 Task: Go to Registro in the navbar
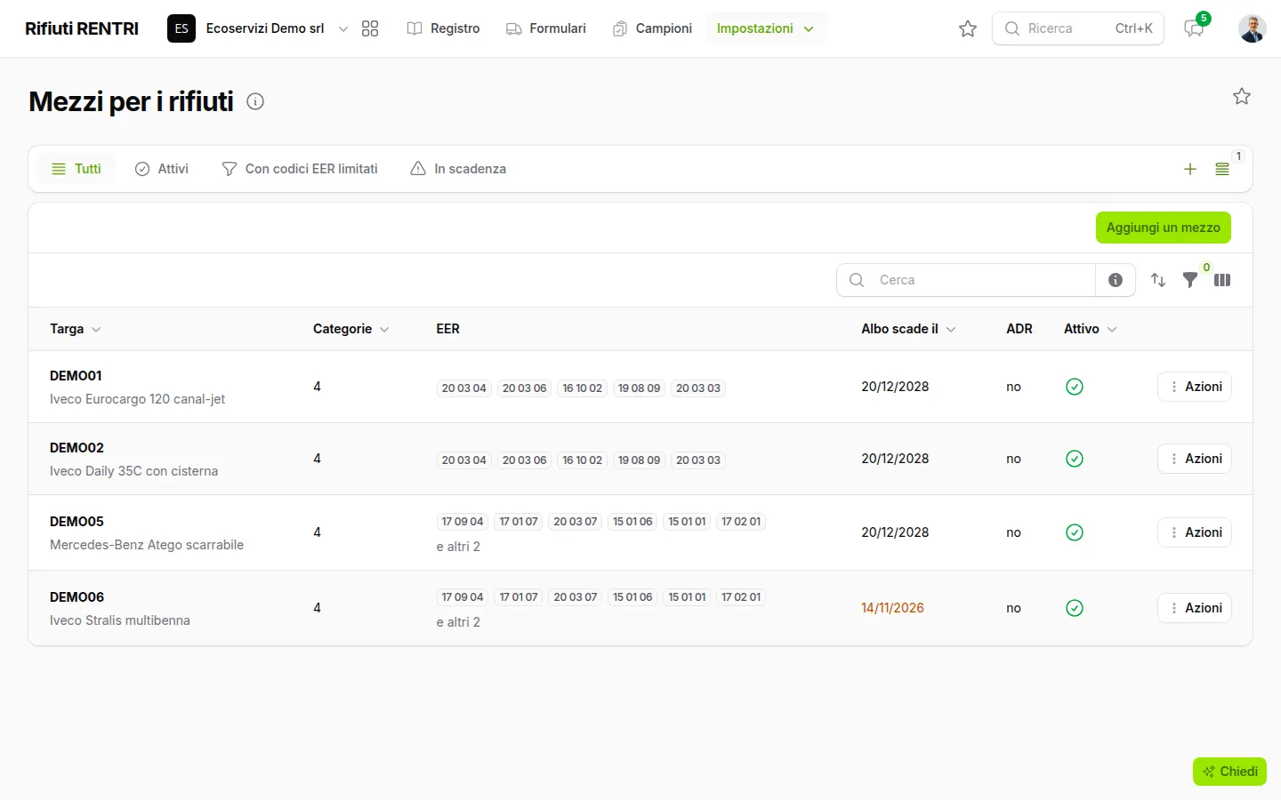click(443, 28)
